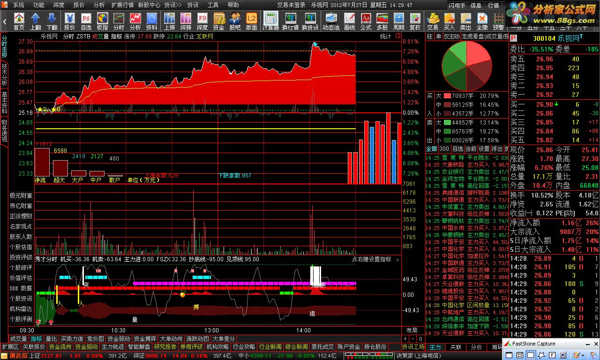600x360 pixels.
Task: Click the 闪电手 button
Action: [457, 6]
